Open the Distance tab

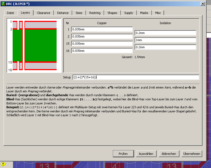pos(63,13)
